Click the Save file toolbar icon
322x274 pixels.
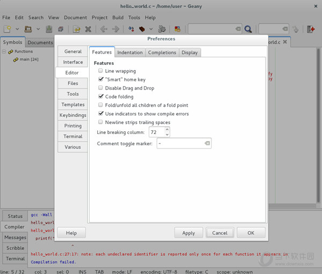point(49,29)
